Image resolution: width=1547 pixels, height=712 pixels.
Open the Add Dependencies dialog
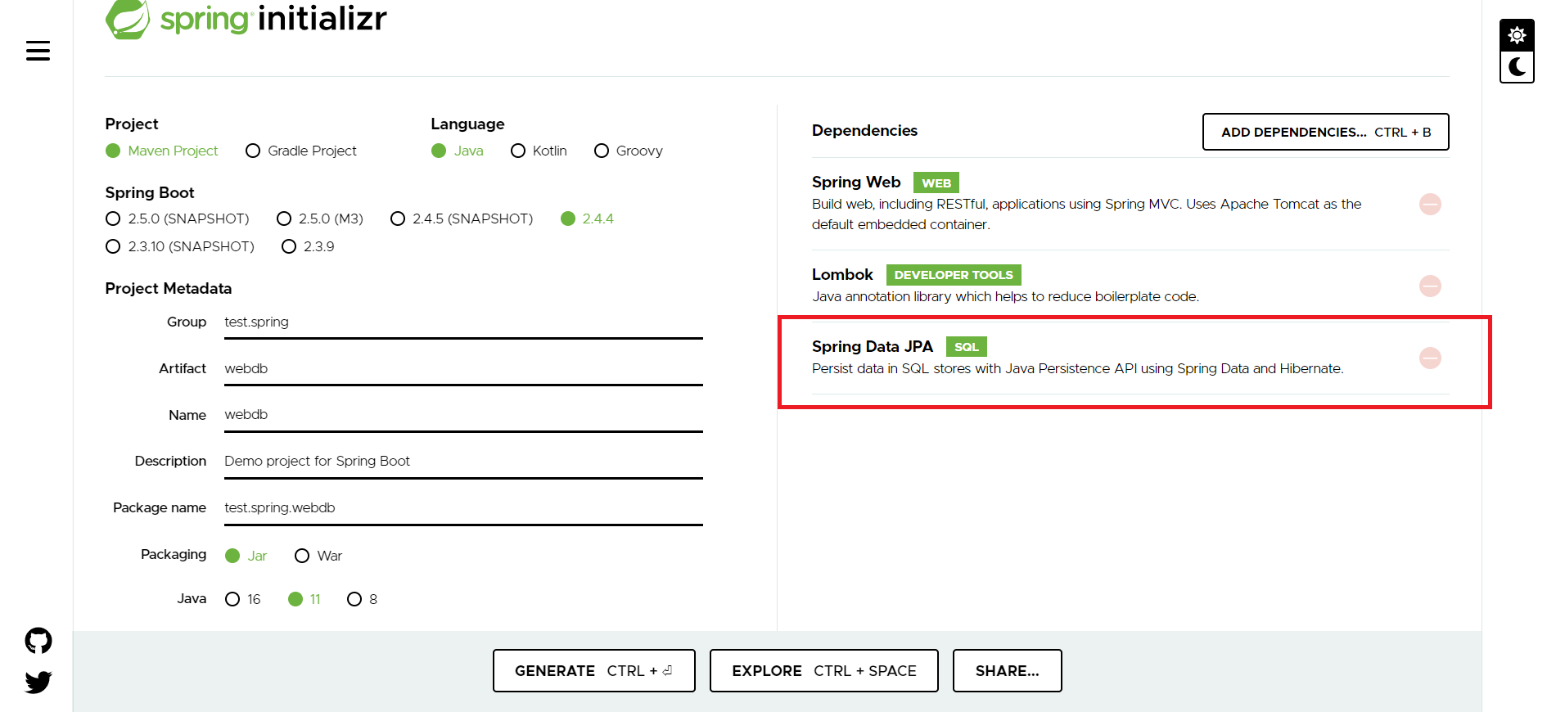point(1325,132)
